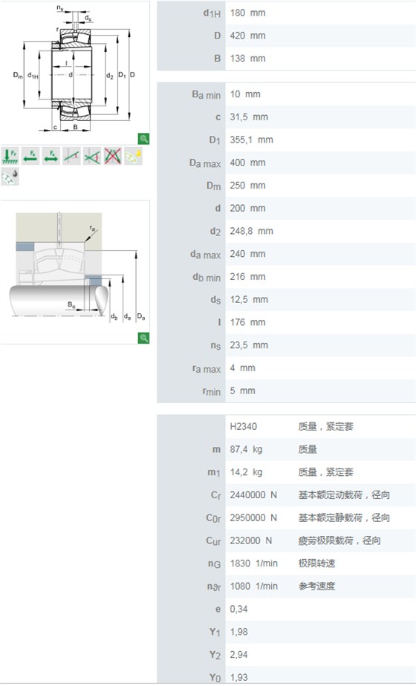The width and height of the screenshot is (416, 686).
Task: Select the ra max value 4 mm
Action: pos(243,368)
